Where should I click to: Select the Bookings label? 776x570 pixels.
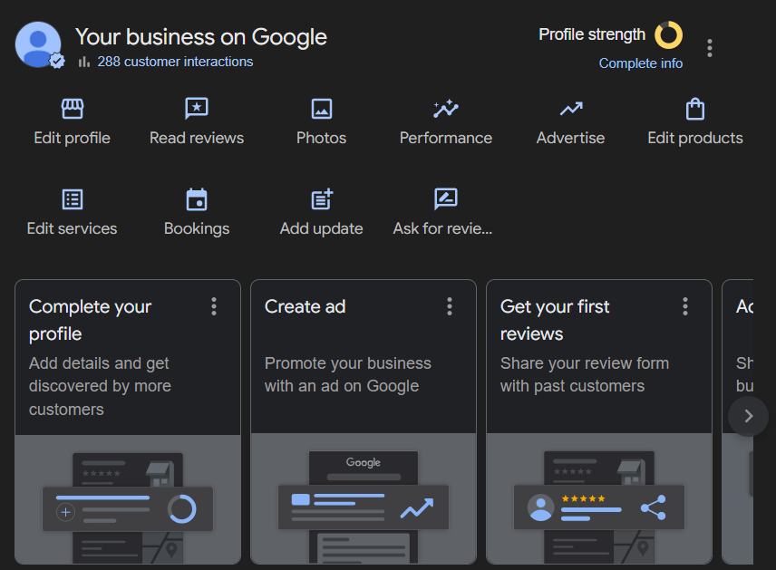[x=197, y=229]
